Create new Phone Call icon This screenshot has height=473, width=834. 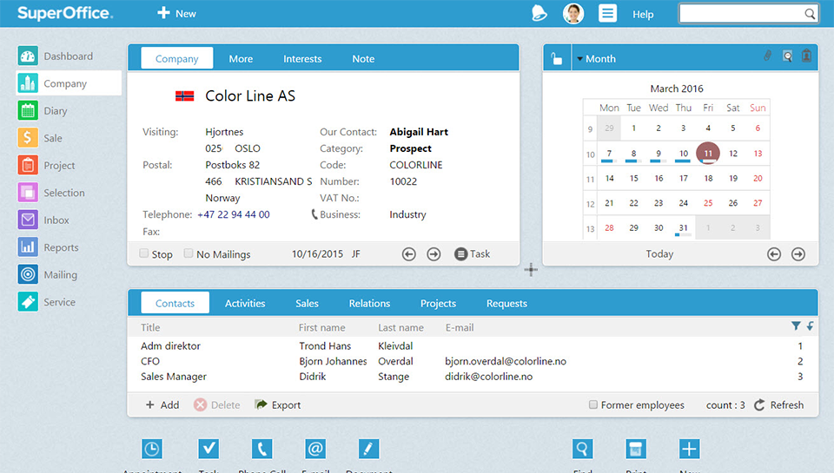(261, 449)
